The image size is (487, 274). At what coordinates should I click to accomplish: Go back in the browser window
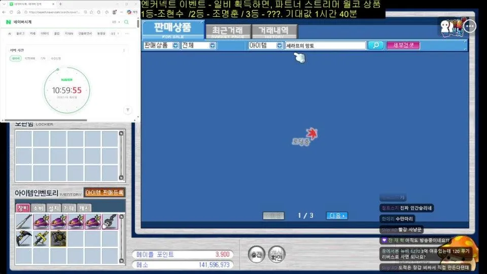(x=4, y=12)
